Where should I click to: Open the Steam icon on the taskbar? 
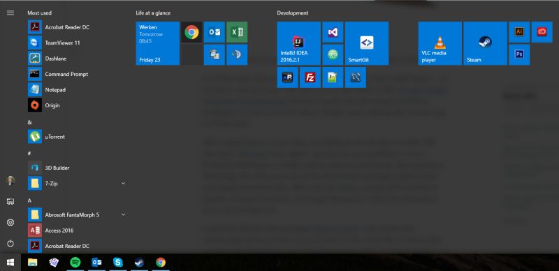(139, 263)
